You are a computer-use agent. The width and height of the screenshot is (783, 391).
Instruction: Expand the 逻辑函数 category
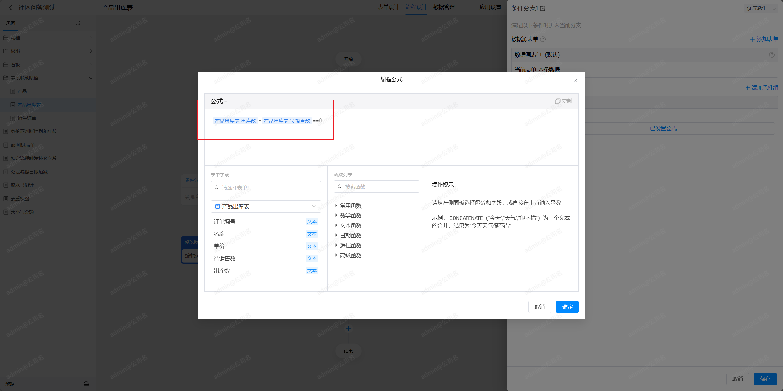pyautogui.click(x=350, y=246)
